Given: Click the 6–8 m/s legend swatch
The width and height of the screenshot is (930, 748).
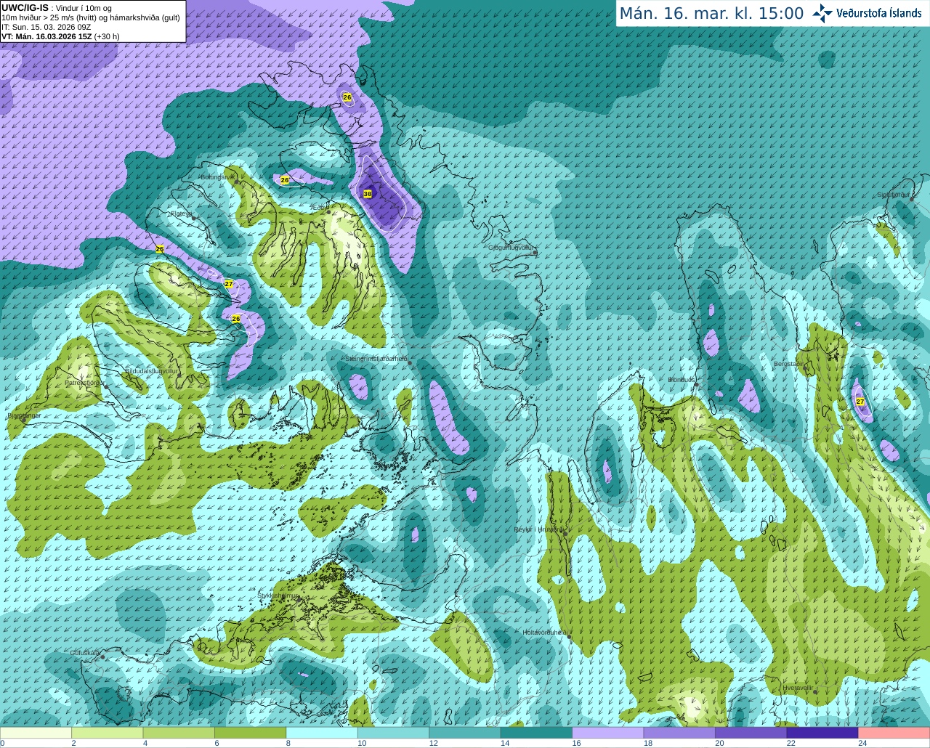Looking at the screenshot, I should pyautogui.click(x=251, y=733).
